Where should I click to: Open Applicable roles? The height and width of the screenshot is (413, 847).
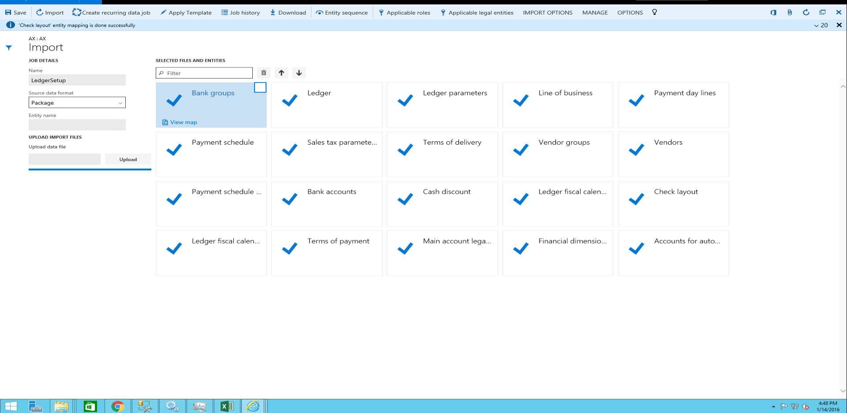pos(404,12)
